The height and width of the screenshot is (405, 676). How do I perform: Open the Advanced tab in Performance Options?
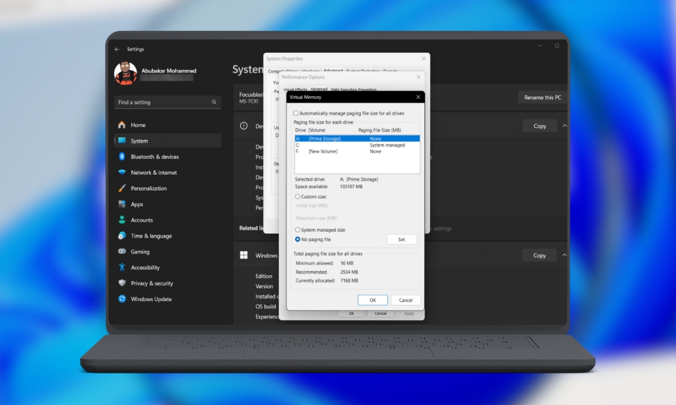[319, 89]
